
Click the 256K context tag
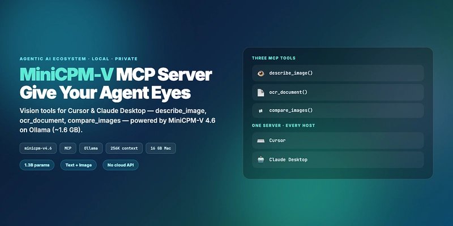coord(124,149)
